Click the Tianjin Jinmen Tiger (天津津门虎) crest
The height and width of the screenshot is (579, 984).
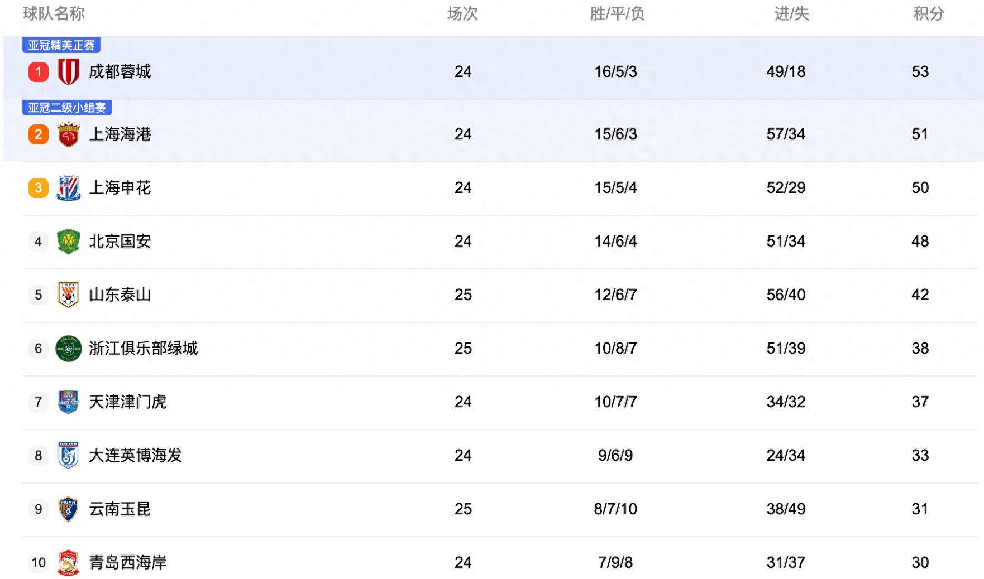tap(69, 402)
